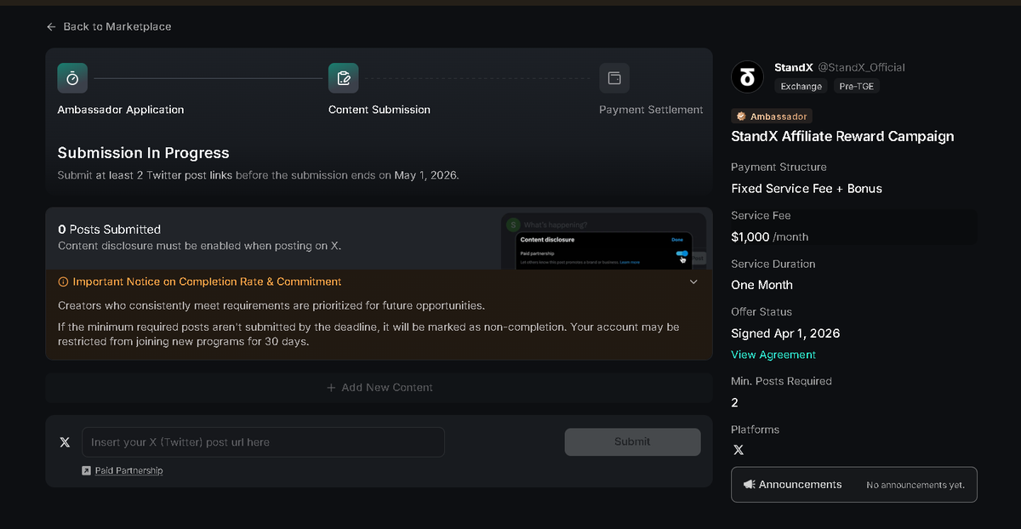Open the Paid Partnership link
1021x529 pixels.
(x=129, y=470)
